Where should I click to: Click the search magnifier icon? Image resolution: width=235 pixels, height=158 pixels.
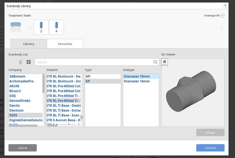pyautogui.click(x=155, y=62)
